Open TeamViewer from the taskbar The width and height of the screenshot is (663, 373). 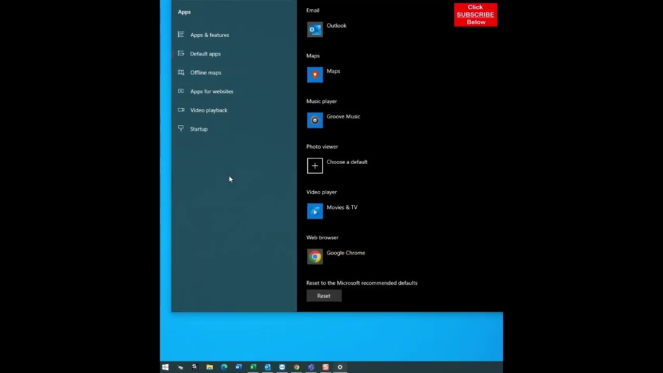tap(282, 367)
